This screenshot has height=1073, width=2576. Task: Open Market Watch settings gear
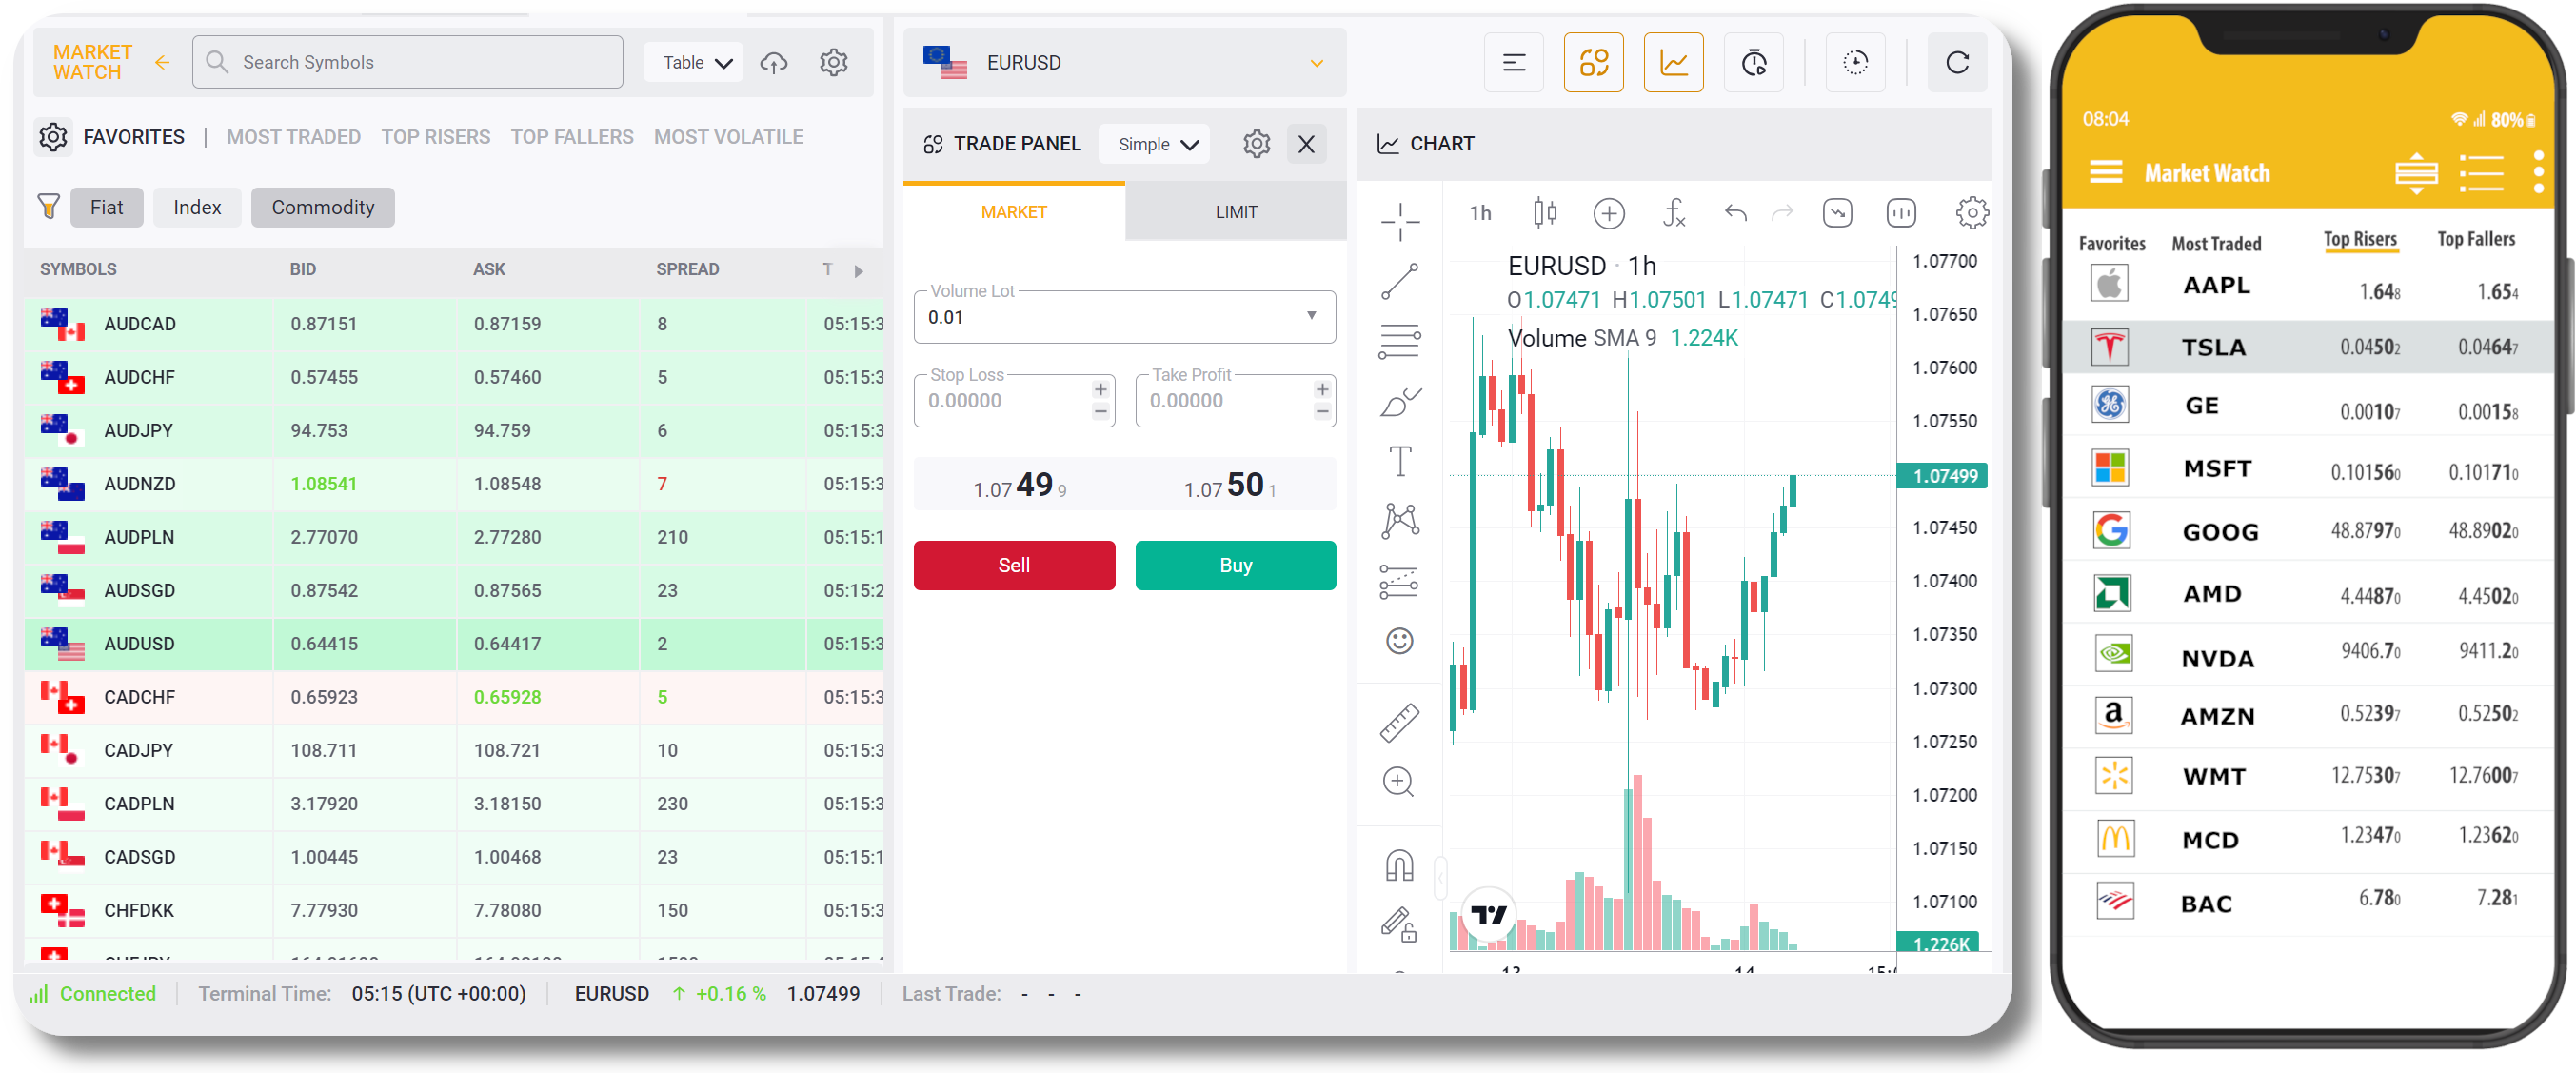point(834,62)
